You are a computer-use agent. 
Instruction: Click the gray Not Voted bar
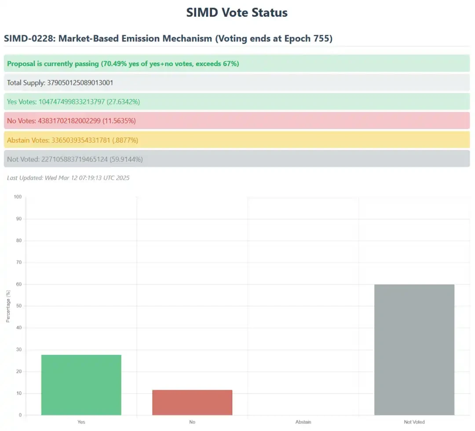[x=414, y=350]
